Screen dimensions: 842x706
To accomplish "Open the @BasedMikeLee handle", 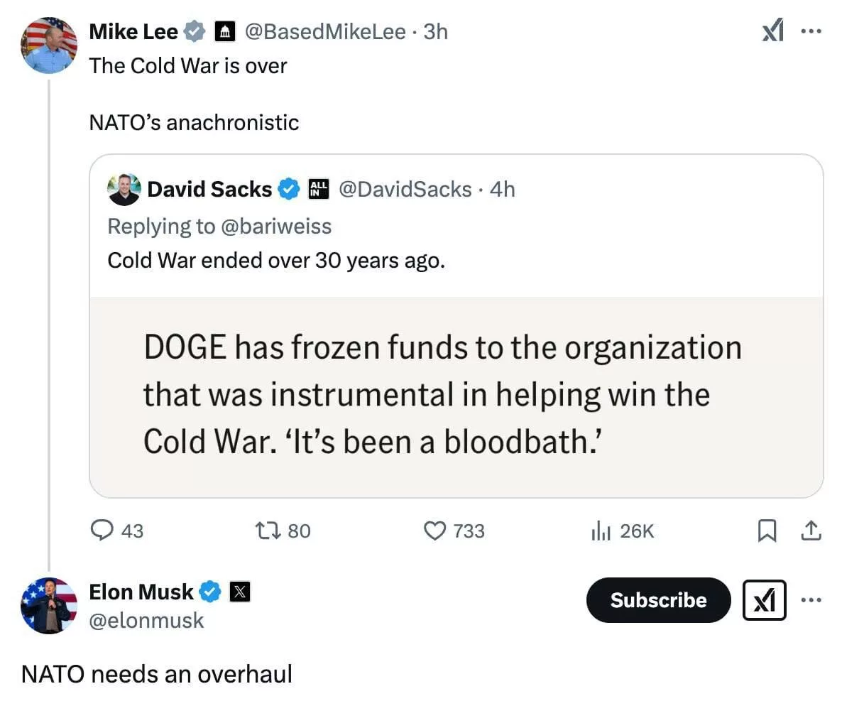I will click(325, 31).
